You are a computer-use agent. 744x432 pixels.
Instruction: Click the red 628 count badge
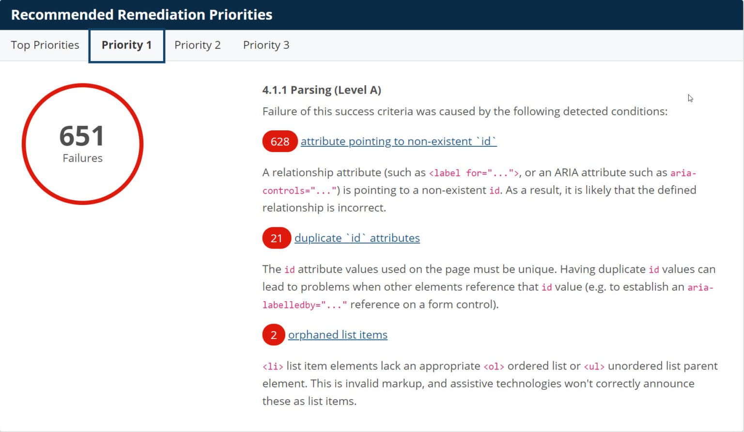click(x=279, y=141)
